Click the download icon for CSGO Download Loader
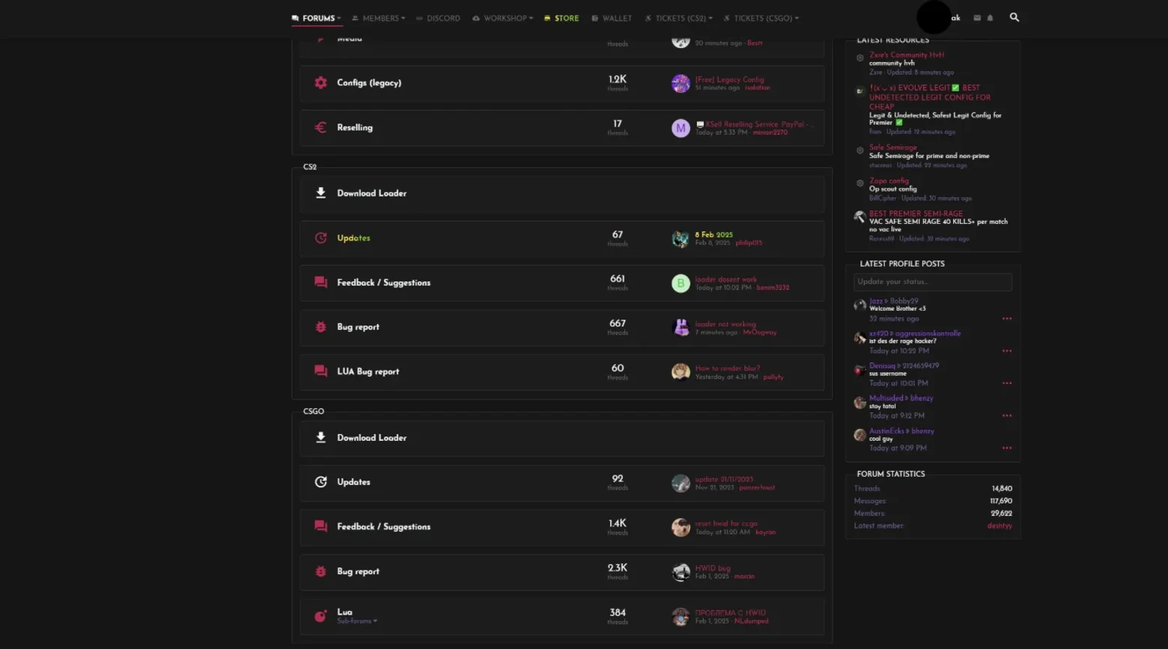Screen dimensions: 1168x649 pyautogui.click(x=320, y=437)
